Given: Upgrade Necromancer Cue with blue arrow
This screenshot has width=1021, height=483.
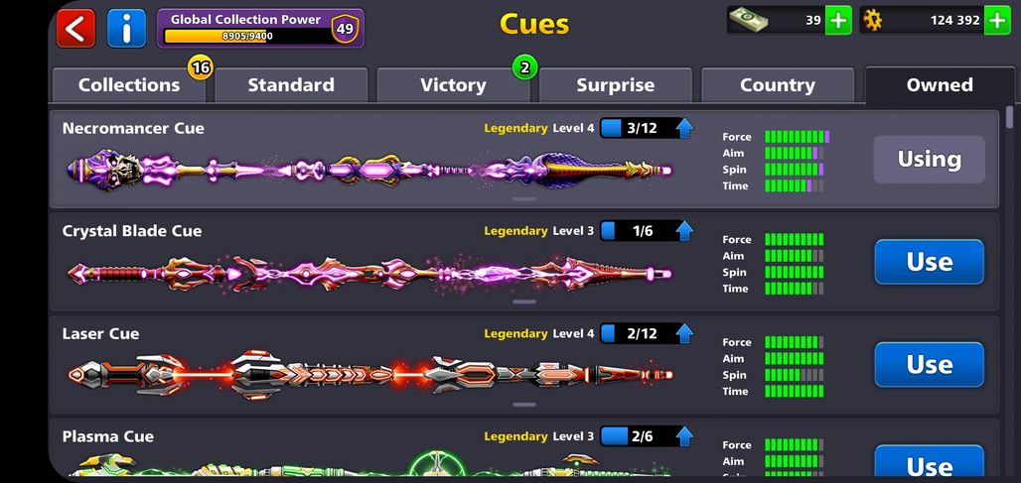Looking at the screenshot, I should tap(683, 128).
